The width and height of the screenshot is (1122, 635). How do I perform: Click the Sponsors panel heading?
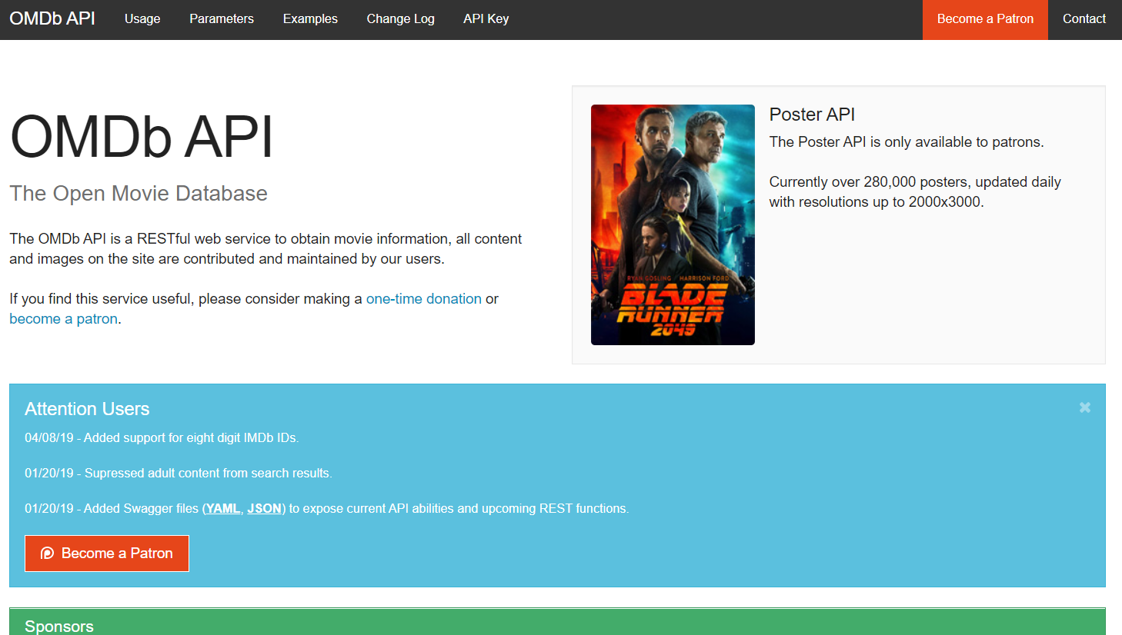click(x=59, y=626)
